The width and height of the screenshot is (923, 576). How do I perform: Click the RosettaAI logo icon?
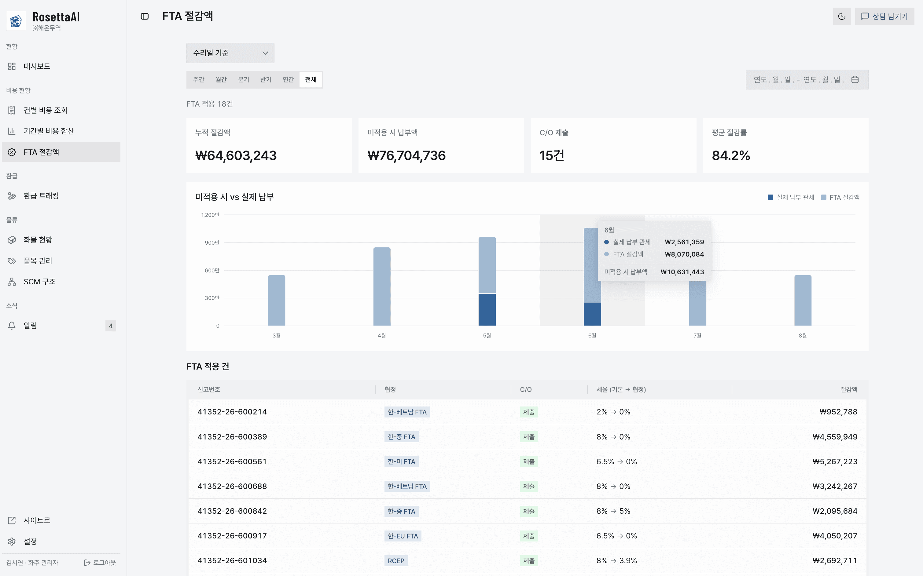tap(16, 20)
